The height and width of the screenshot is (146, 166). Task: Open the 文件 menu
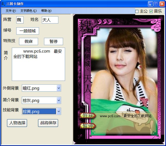(x=11, y=11)
